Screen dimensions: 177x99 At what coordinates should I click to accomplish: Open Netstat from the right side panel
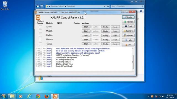click(x=128, y=22)
